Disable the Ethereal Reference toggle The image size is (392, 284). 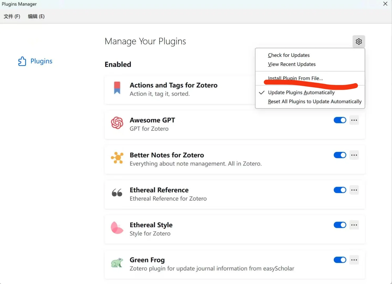coord(340,190)
